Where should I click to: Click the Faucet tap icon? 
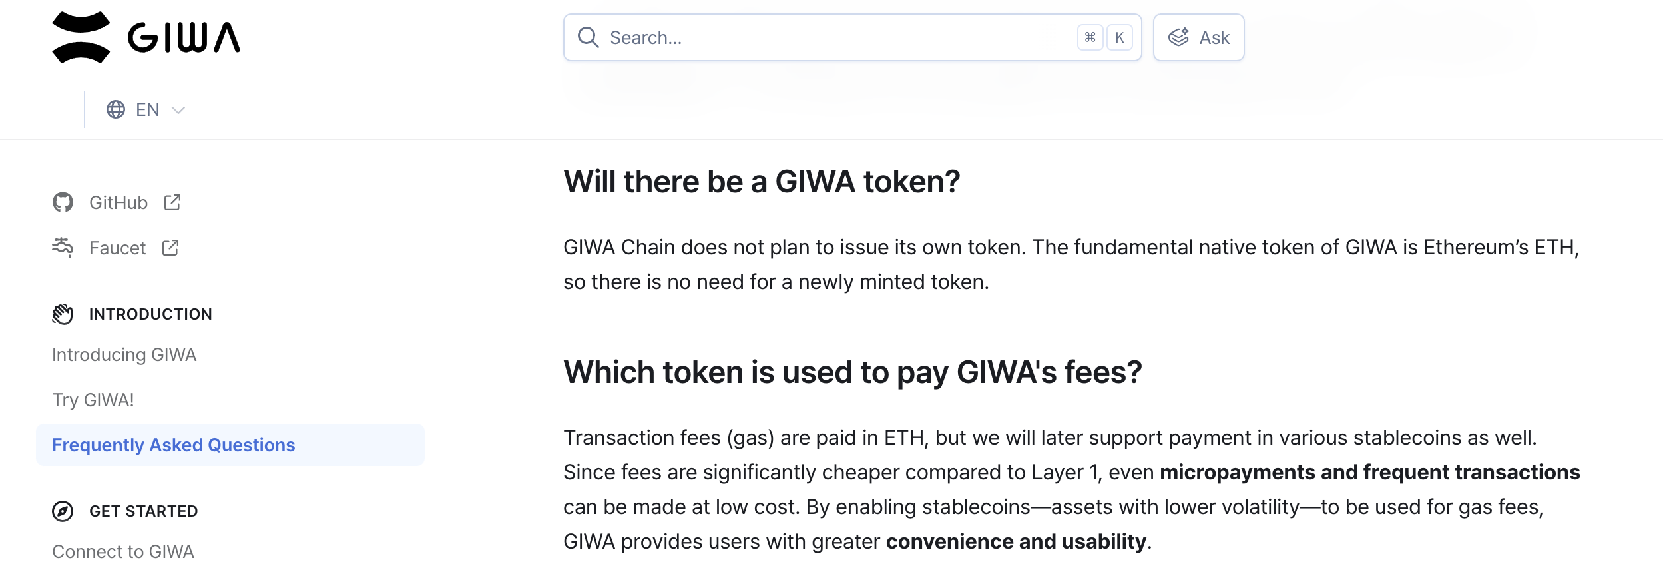coord(63,248)
